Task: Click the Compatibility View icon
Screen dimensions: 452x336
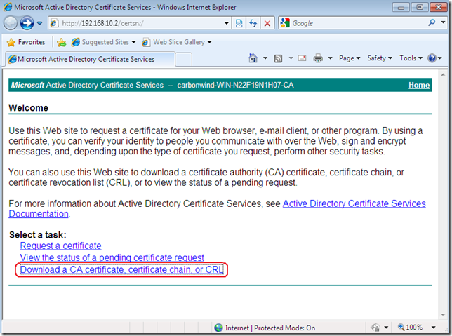Action: click(x=239, y=23)
